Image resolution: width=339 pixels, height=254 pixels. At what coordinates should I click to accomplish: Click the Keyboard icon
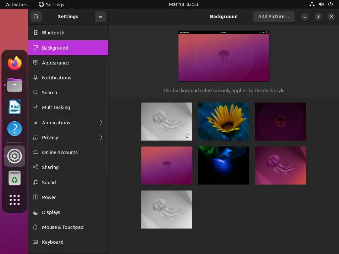point(35,242)
